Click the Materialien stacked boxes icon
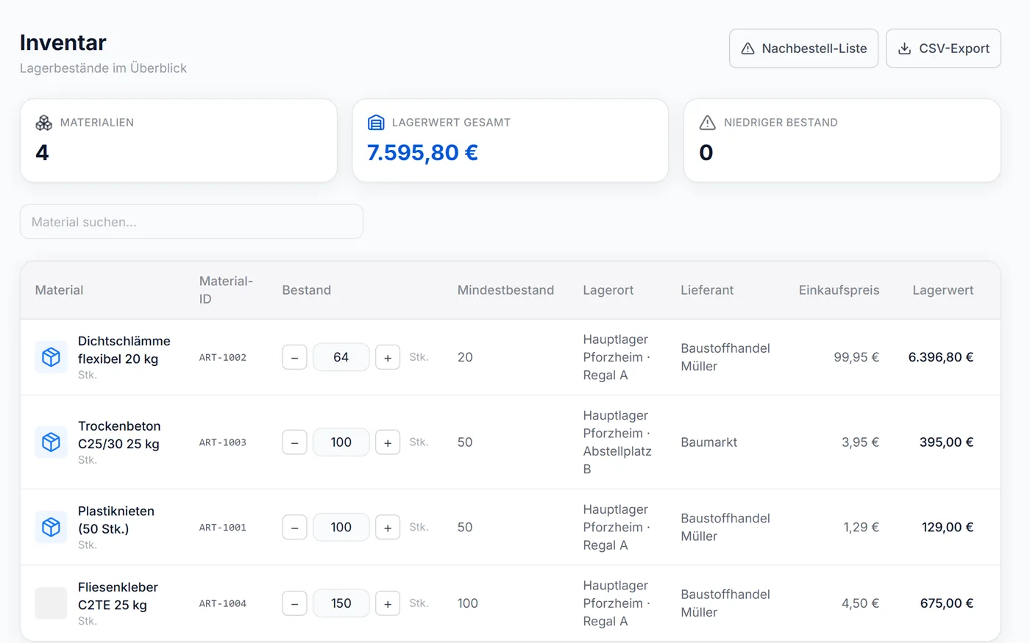The width and height of the screenshot is (1030, 643). (44, 123)
